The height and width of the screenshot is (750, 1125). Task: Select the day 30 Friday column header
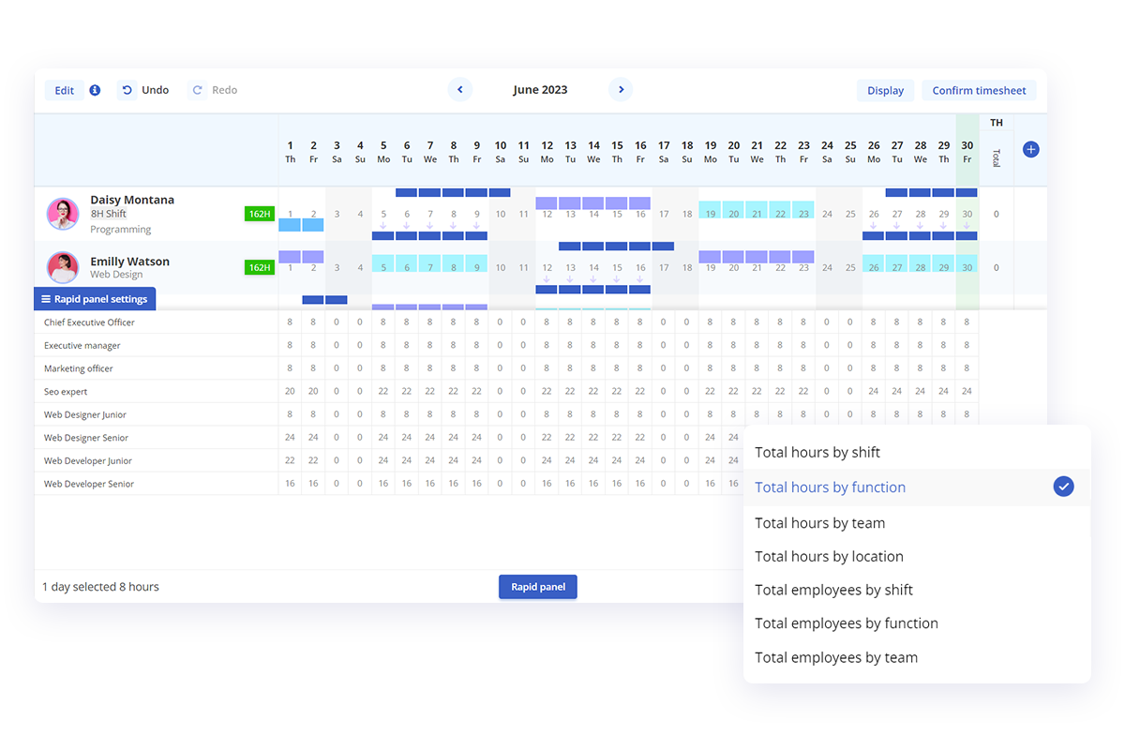tap(967, 151)
